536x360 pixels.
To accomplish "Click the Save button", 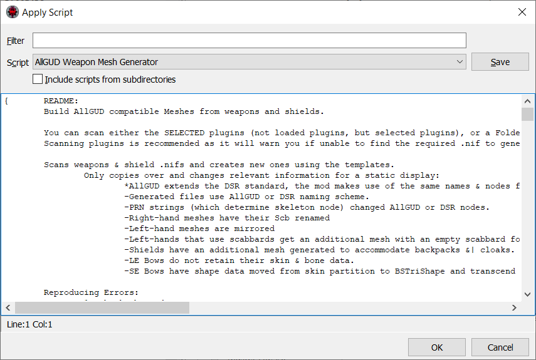I will point(500,62).
